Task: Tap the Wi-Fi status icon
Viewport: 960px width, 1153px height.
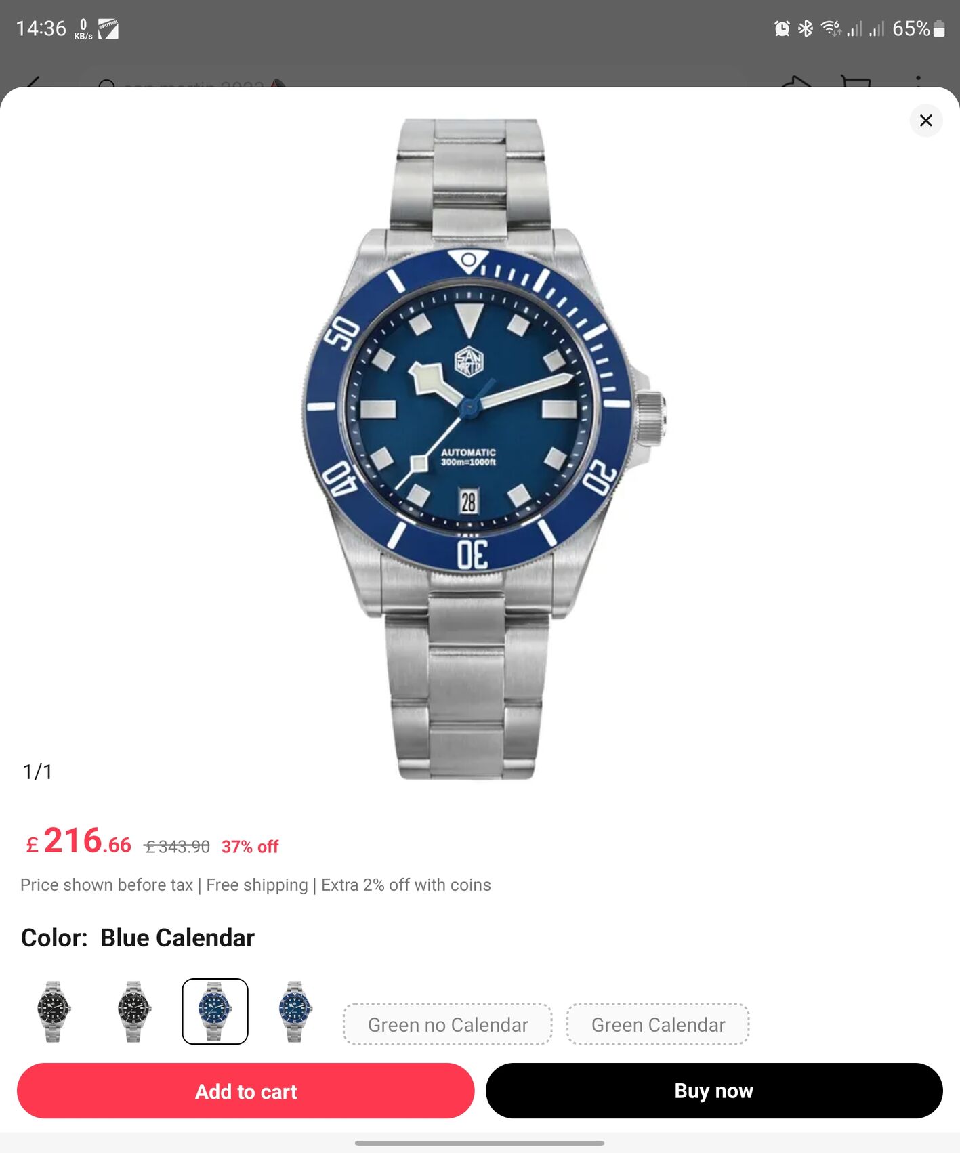Action: [831, 28]
